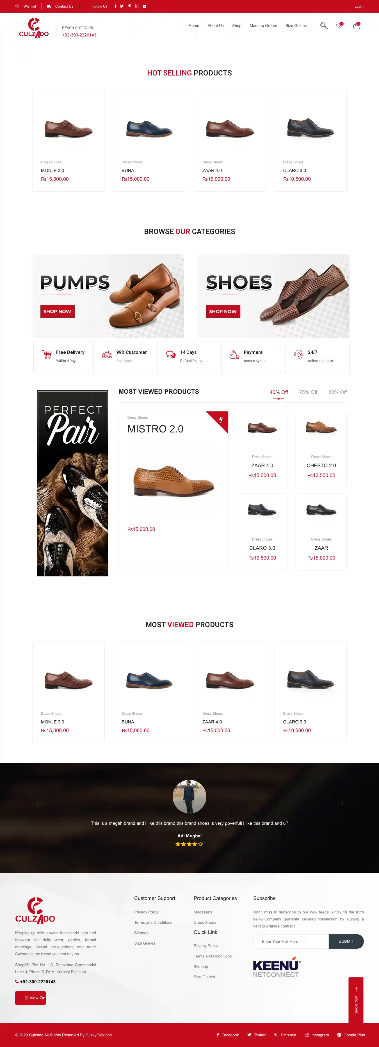Open the search magnifier icon in header
379x1047 pixels.
(x=324, y=26)
